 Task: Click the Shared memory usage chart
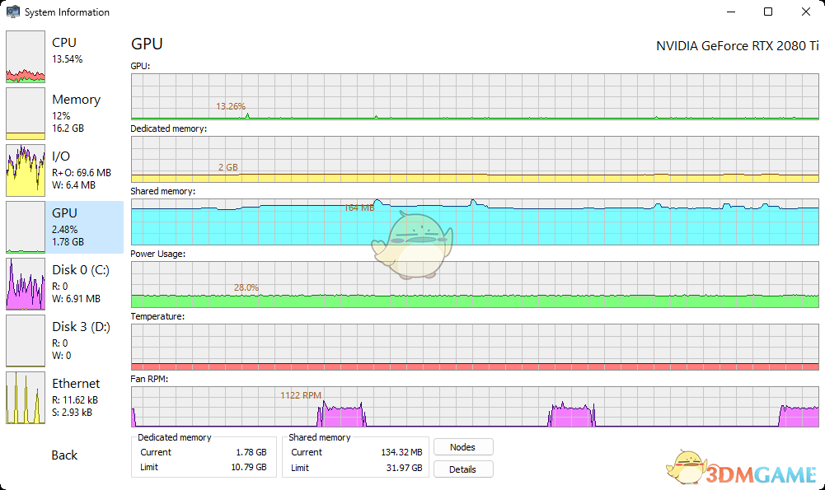coord(474,222)
